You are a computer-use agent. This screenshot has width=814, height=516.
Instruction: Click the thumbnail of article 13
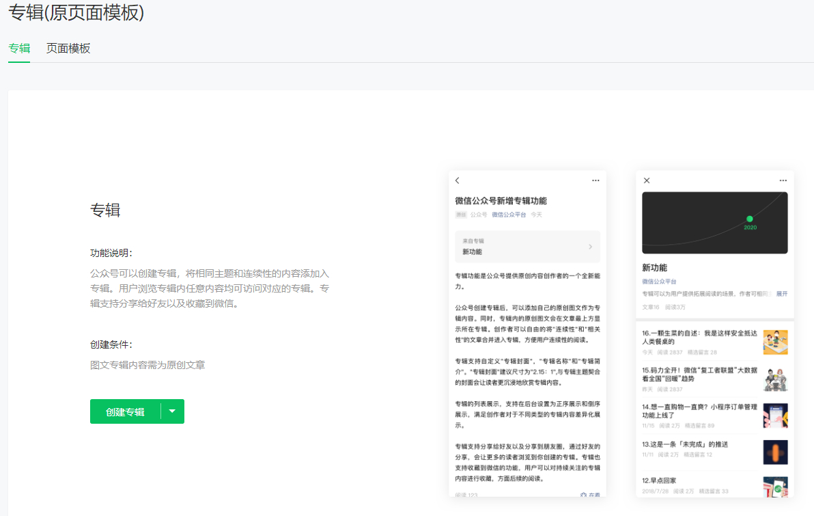click(776, 452)
